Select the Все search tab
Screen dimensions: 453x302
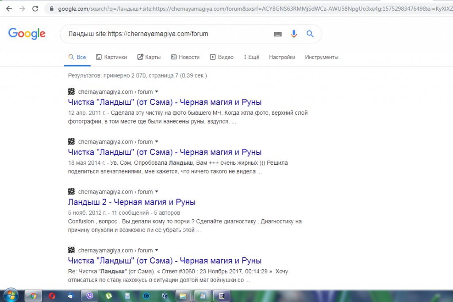click(77, 57)
